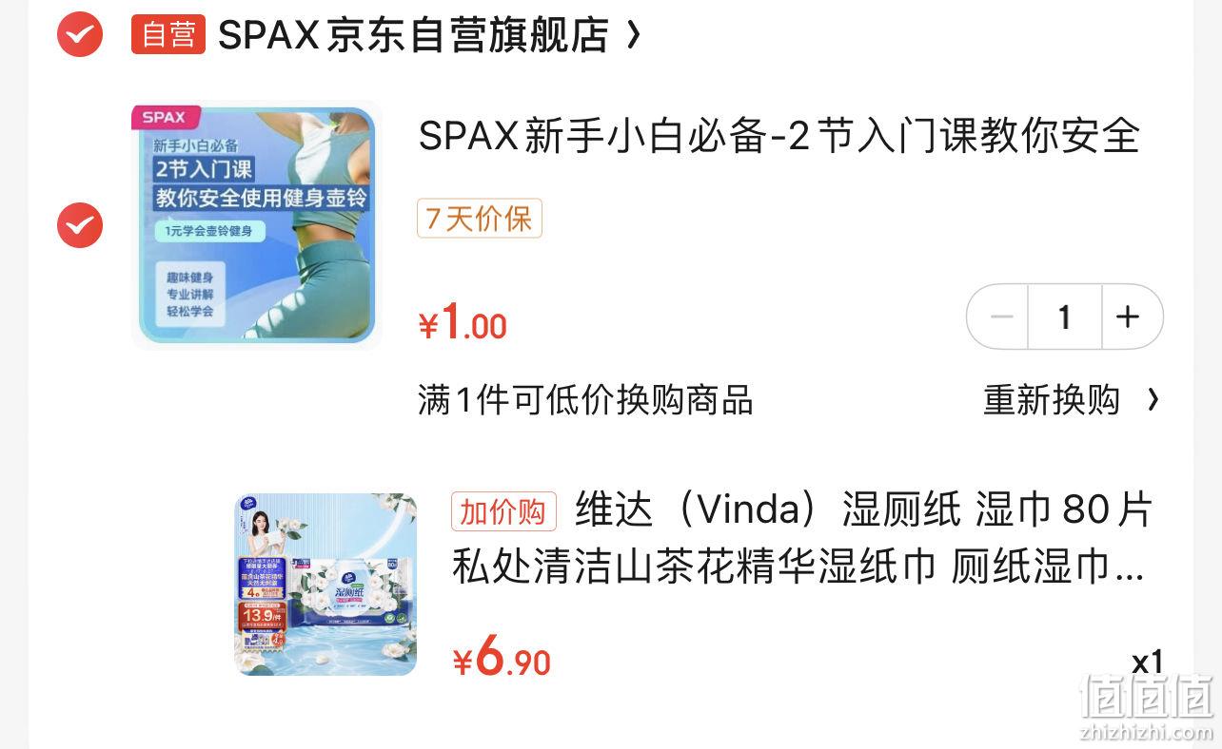Increase quantity with the plus button
Viewport: 1222px width, 749px height.
coord(1131,317)
